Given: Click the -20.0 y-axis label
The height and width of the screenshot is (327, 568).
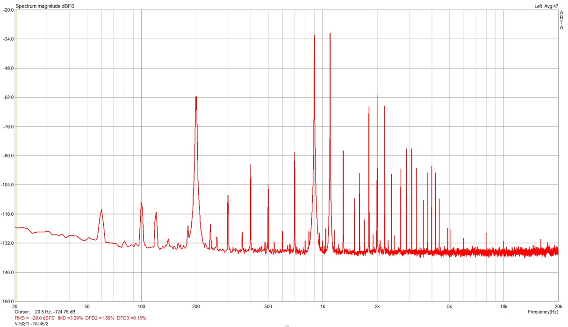Looking at the screenshot, I should 7,10.
